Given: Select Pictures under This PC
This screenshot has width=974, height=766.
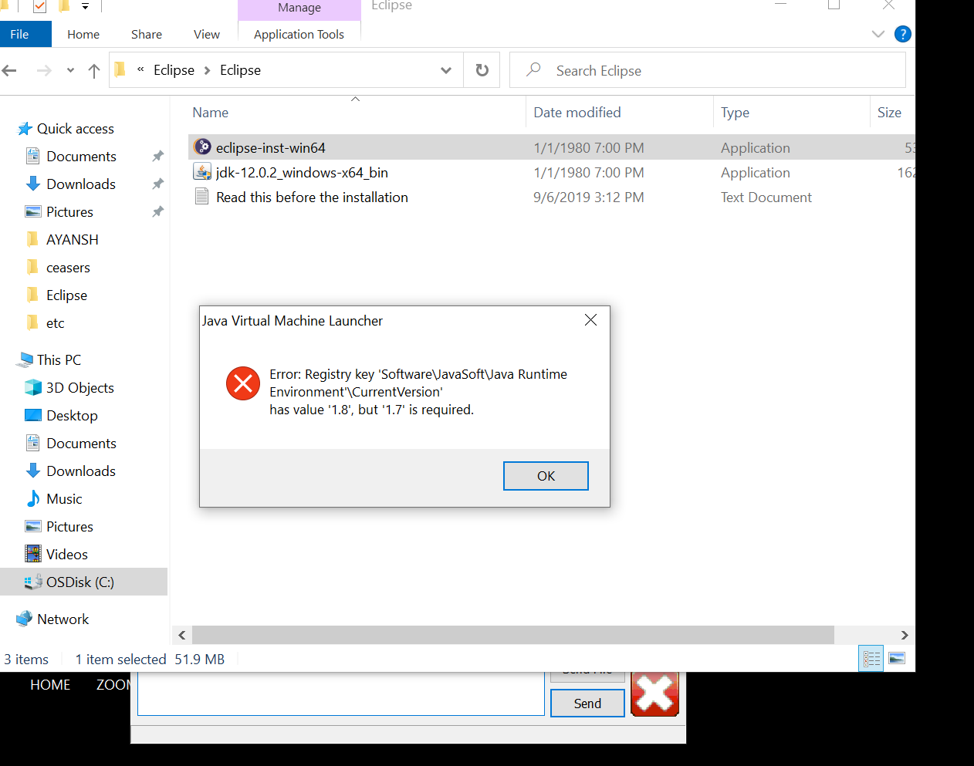Looking at the screenshot, I should tap(69, 526).
